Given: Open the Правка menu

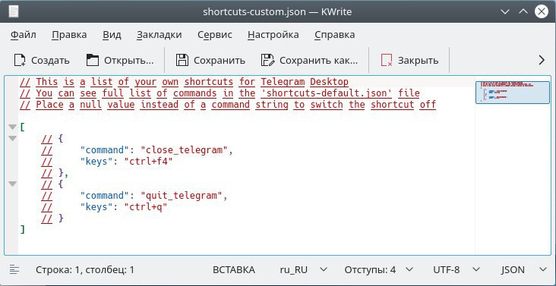Looking at the screenshot, I should pos(69,35).
